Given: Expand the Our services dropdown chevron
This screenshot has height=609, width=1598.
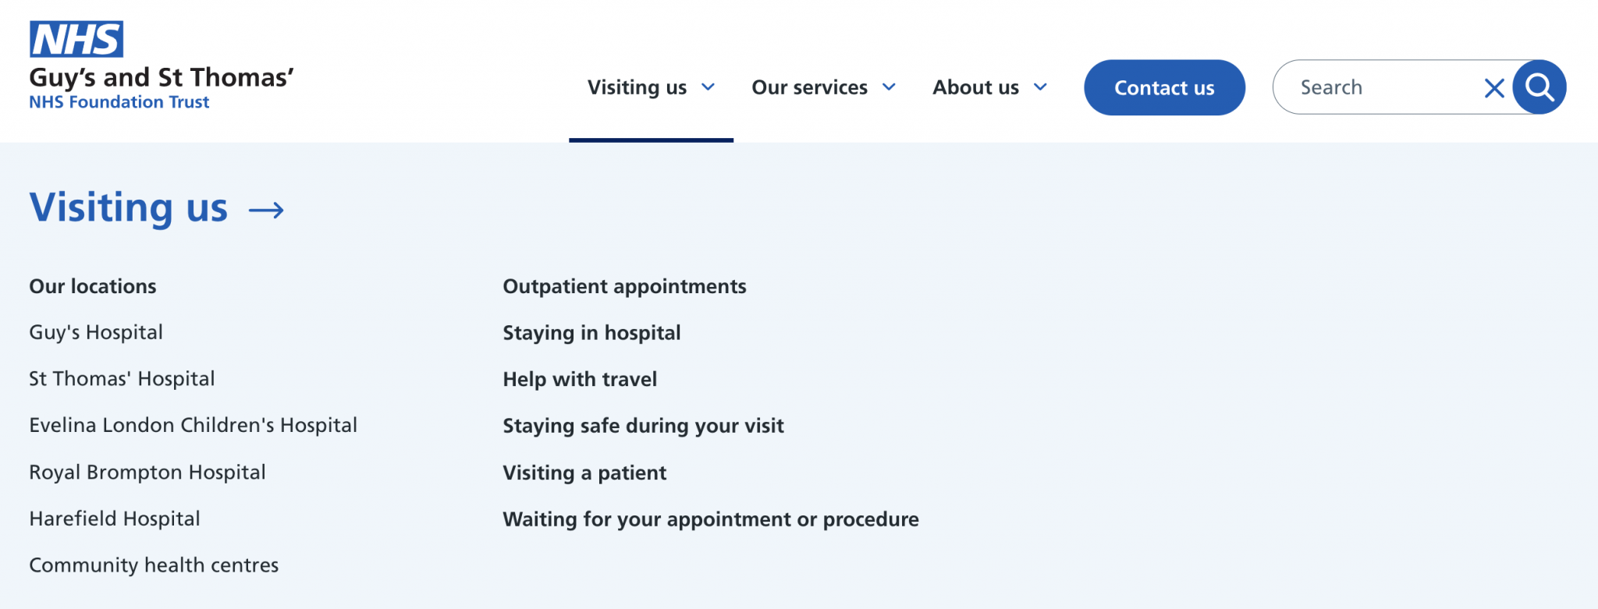Looking at the screenshot, I should pyautogui.click(x=889, y=87).
